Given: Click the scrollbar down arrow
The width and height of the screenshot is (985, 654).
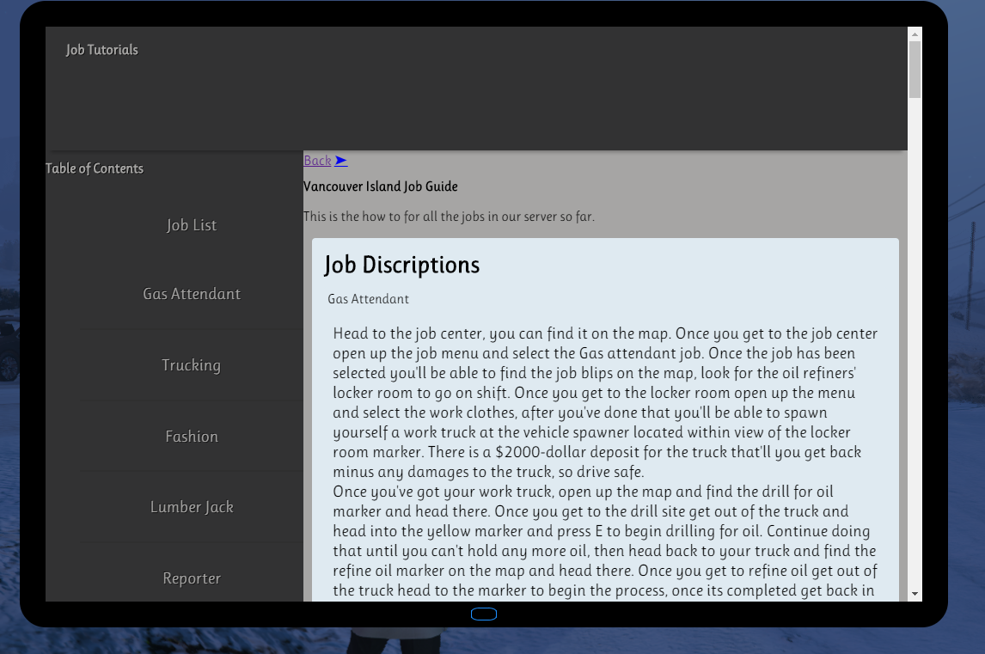Looking at the screenshot, I should click(915, 594).
